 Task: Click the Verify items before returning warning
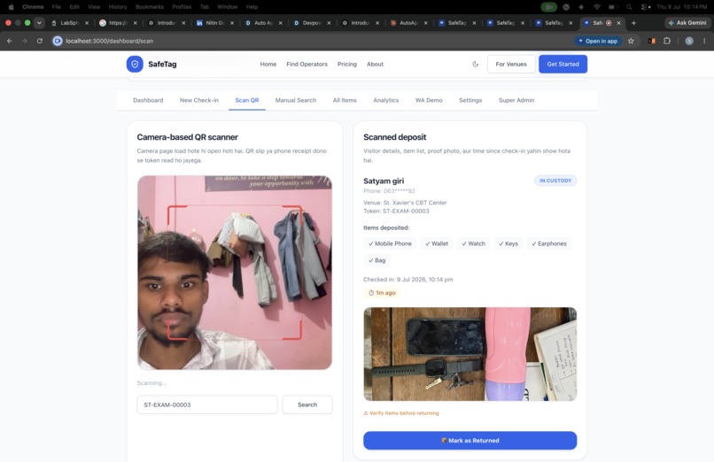click(401, 413)
